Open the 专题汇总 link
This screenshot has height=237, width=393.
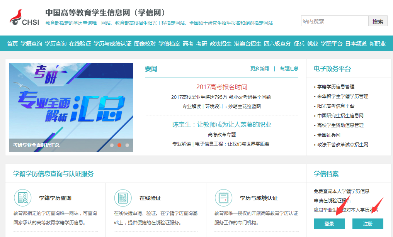289,69
